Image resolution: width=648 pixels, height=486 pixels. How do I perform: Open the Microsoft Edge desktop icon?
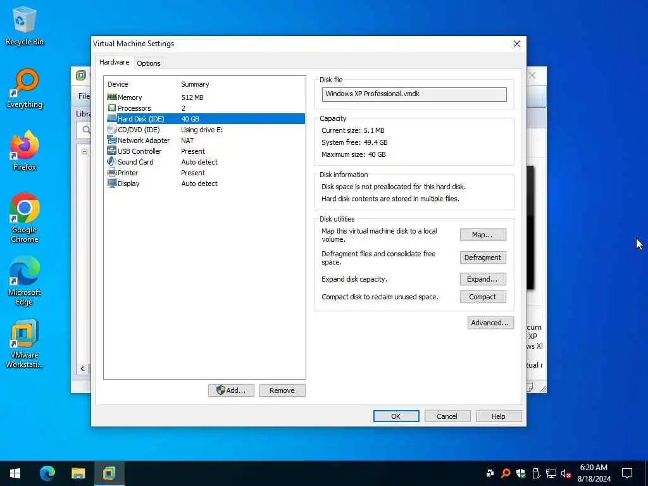(25, 281)
